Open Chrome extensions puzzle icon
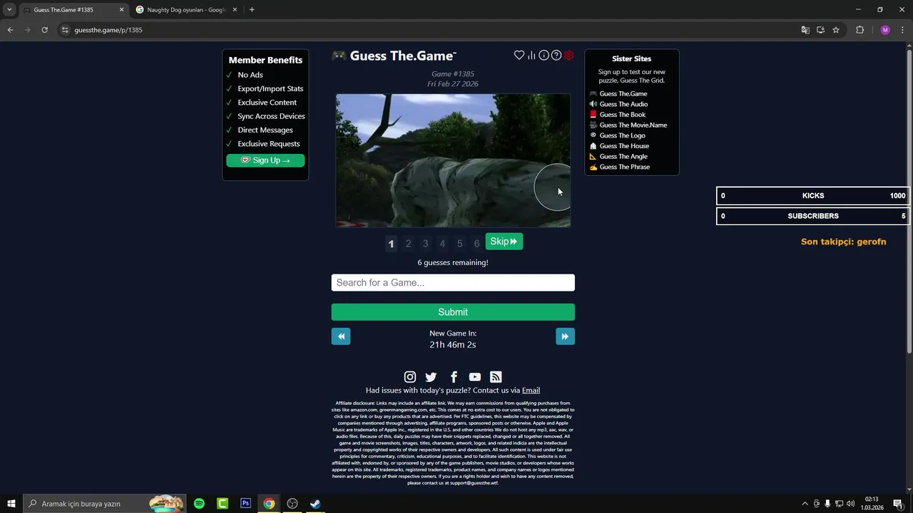 860,30
